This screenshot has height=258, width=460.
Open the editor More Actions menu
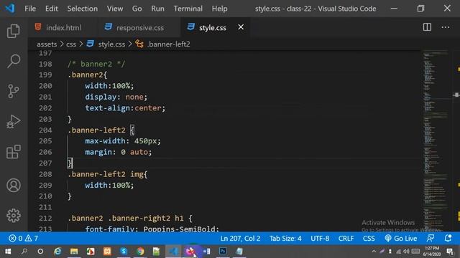click(446, 27)
